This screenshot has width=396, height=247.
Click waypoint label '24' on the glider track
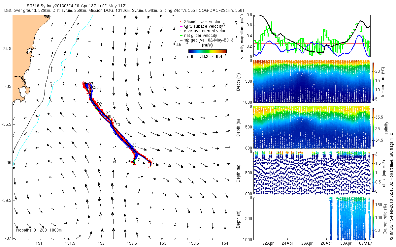[x=109, y=113]
